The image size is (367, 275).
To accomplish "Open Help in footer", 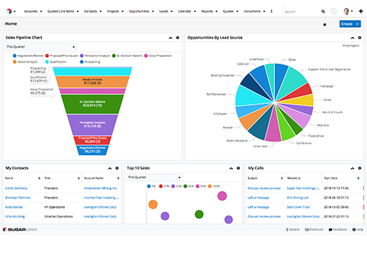I will (358, 229).
